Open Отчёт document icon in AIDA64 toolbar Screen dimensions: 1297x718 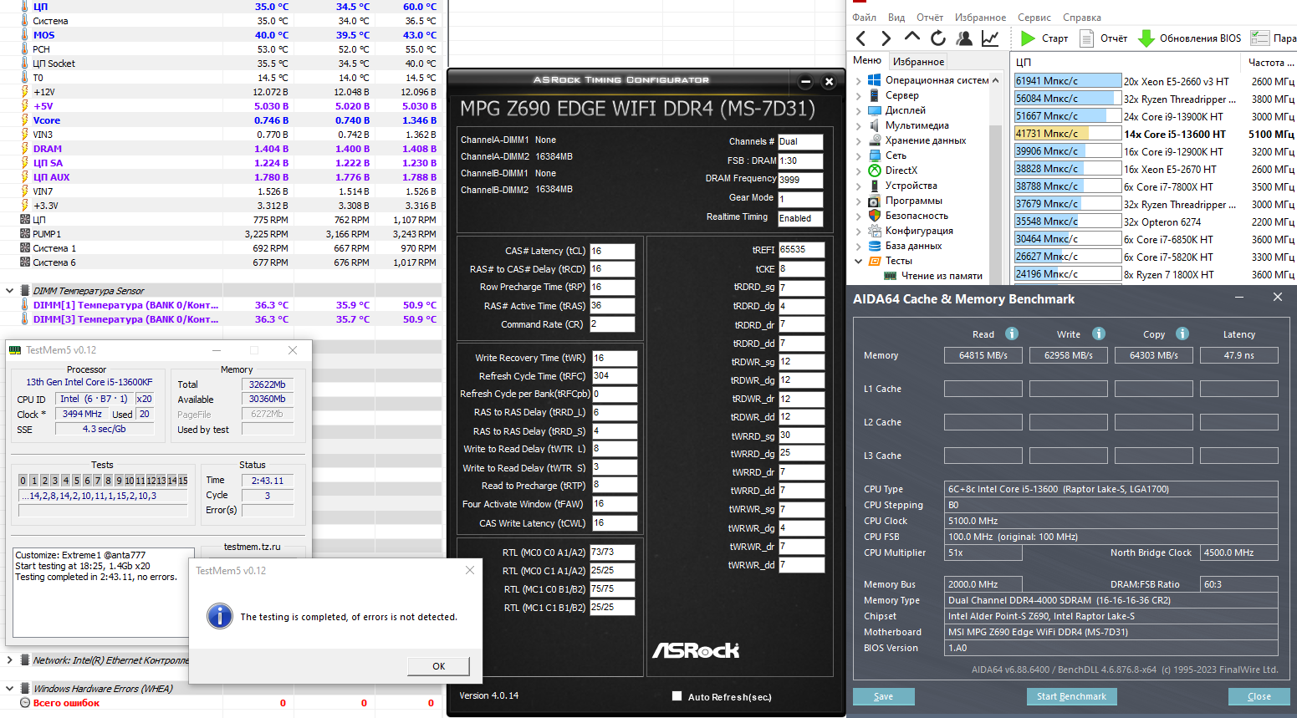click(1087, 38)
